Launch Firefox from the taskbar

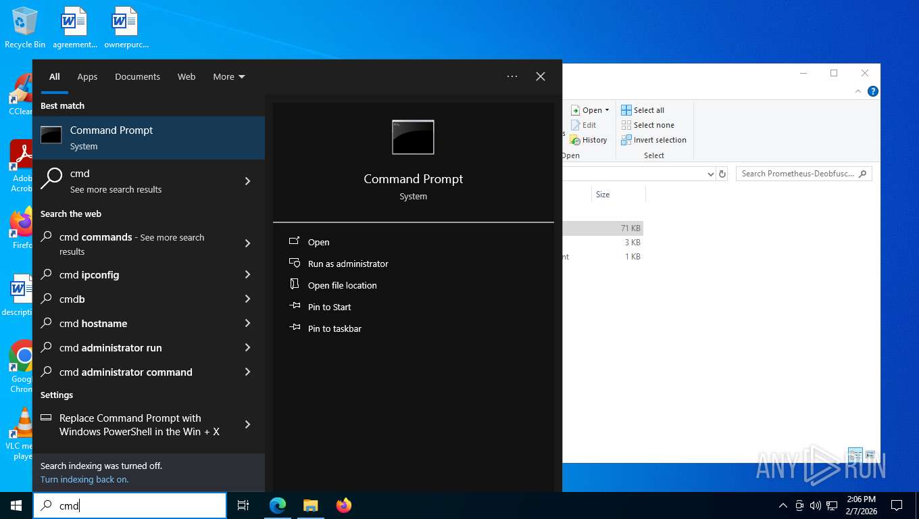pos(344,505)
